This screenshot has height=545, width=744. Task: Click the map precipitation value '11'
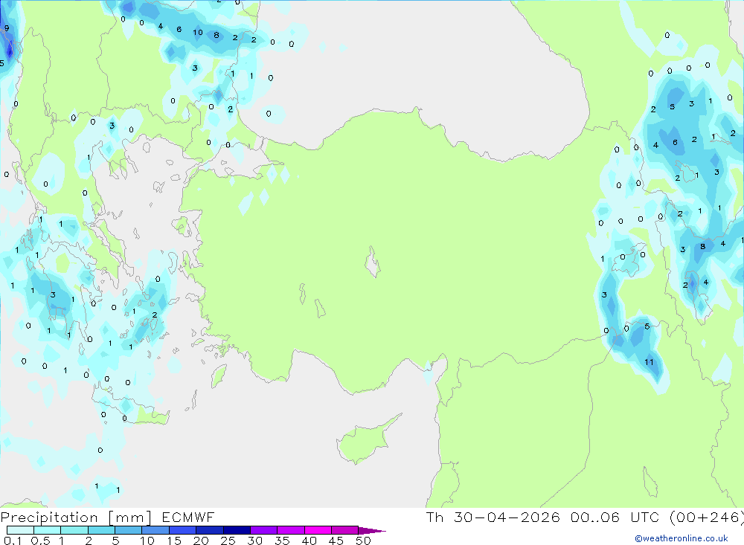click(649, 362)
